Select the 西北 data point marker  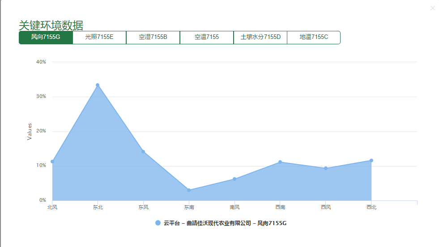coord(371,160)
